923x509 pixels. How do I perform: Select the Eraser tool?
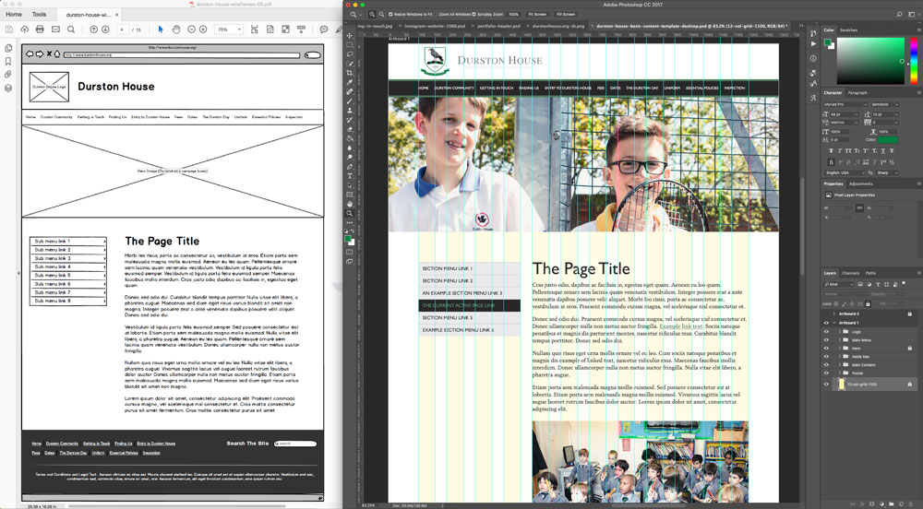350,129
